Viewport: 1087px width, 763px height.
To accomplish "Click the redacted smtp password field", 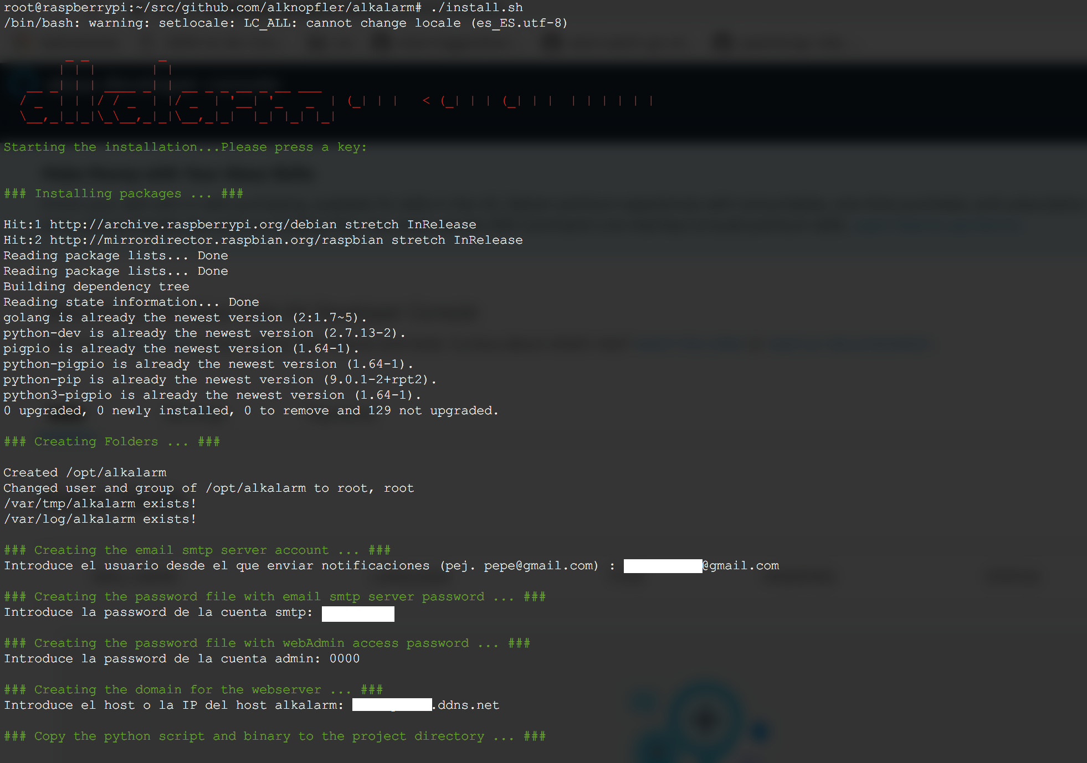I will click(358, 614).
